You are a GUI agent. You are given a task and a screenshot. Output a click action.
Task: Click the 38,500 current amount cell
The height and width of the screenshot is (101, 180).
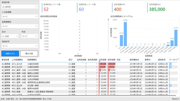click(103, 92)
